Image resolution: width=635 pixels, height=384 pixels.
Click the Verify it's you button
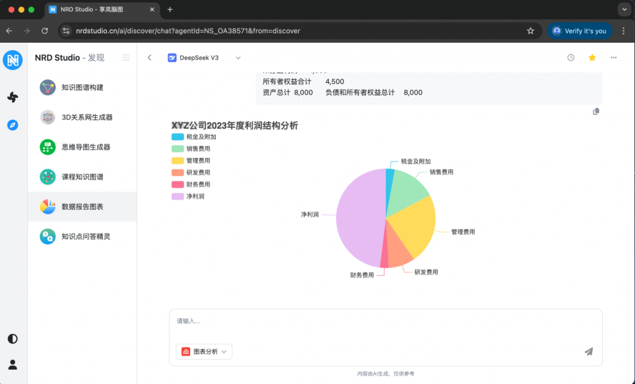[579, 31]
